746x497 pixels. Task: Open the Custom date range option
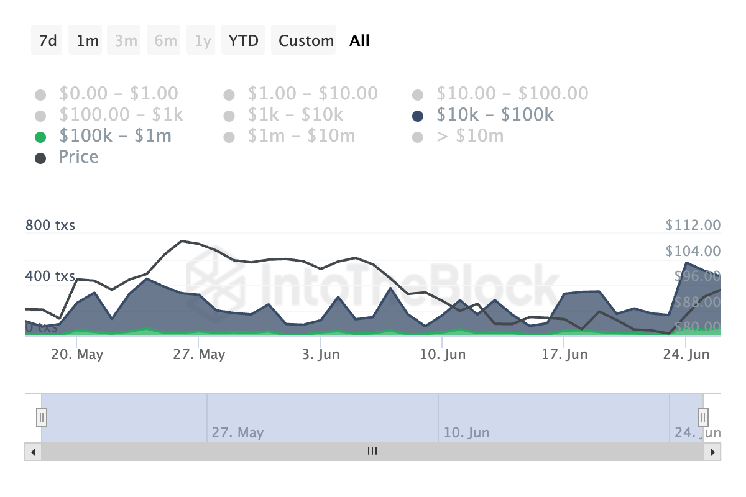[x=306, y=41]
